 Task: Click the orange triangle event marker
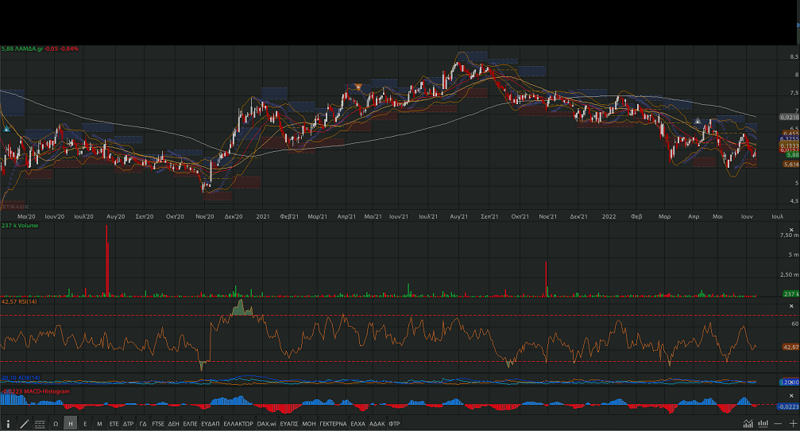click(x=359, y=86)
